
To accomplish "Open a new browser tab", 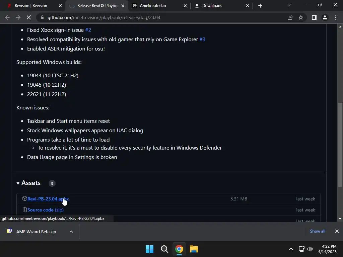I will click(260, 6).
